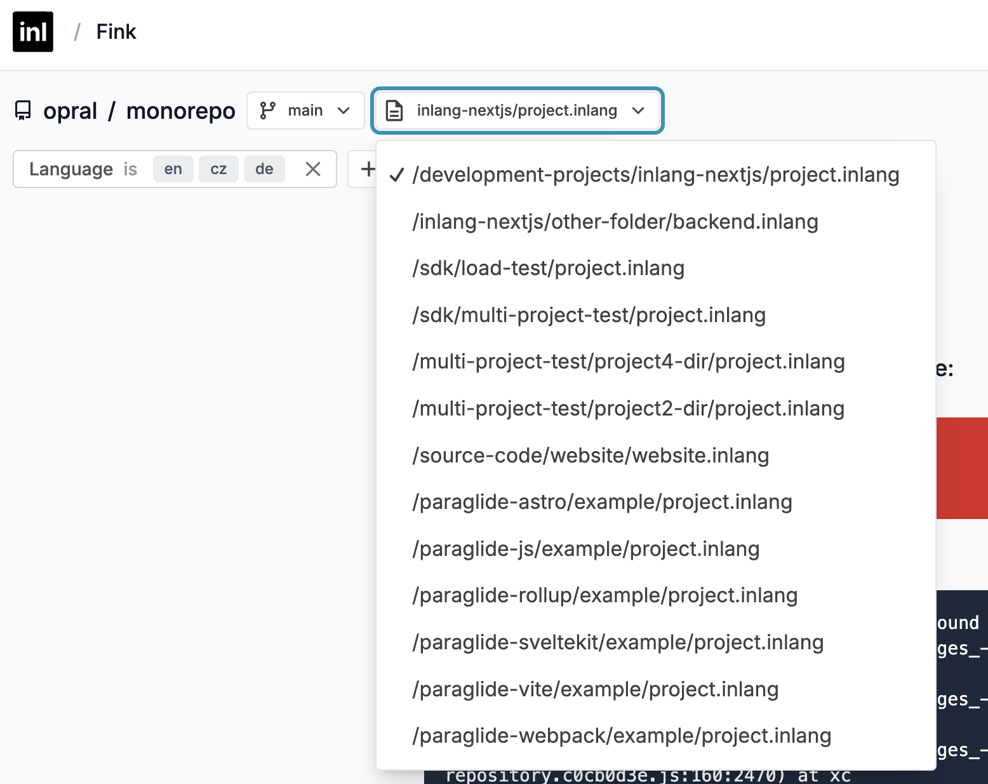Click the Language filter label
This screenshot has width=988, height=784.
(71, 169)
